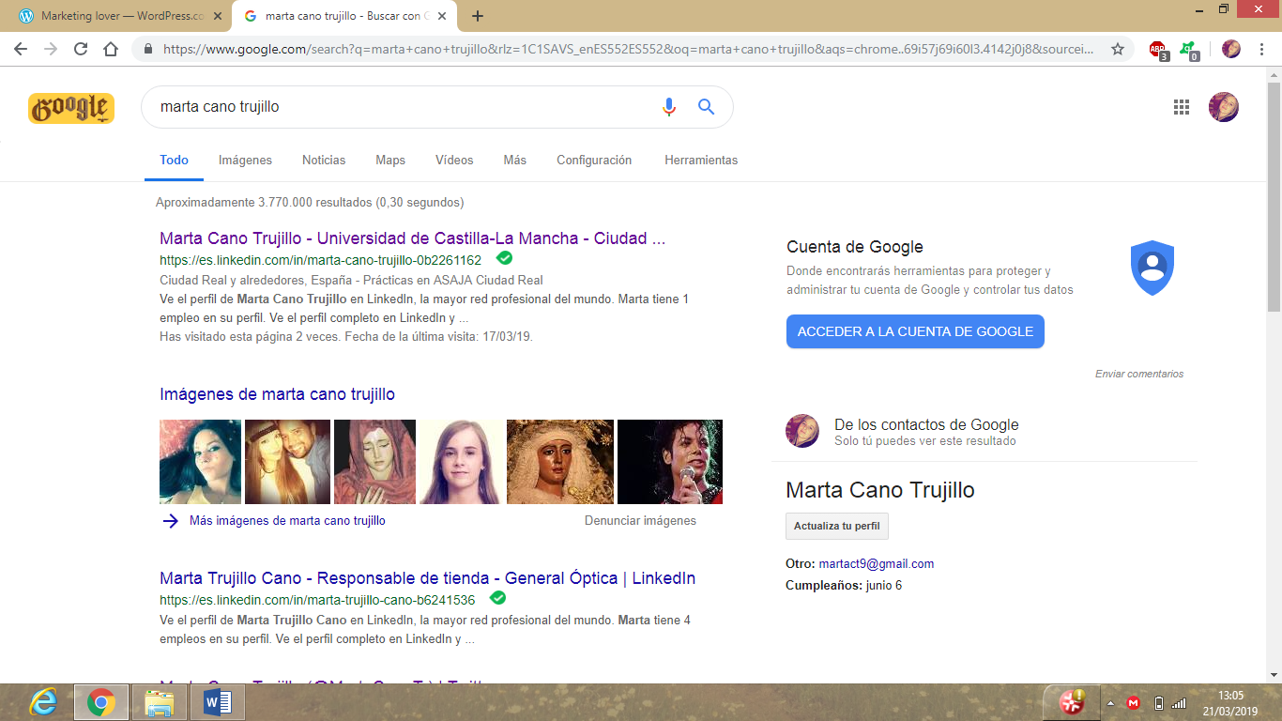Open Word from the taskbar
The image size is (1282, 721).
(x=217, y=701)
